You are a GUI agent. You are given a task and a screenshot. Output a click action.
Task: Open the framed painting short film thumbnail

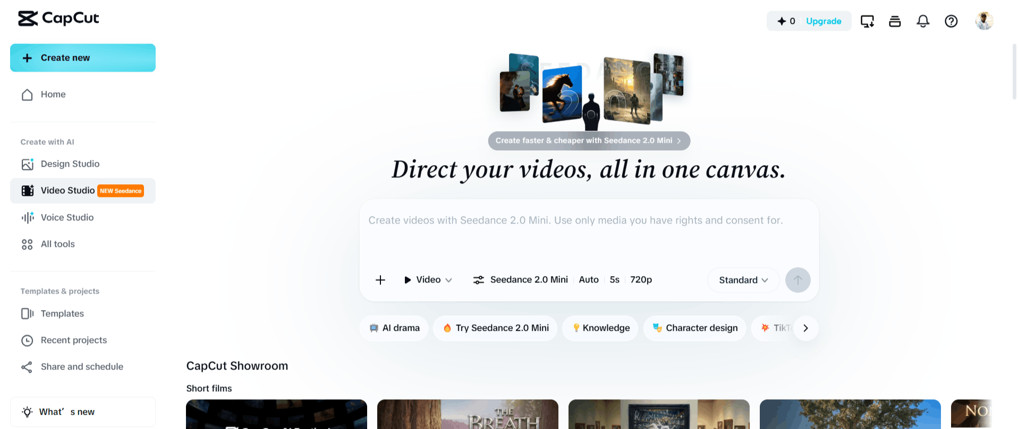(x=659, y=414)
